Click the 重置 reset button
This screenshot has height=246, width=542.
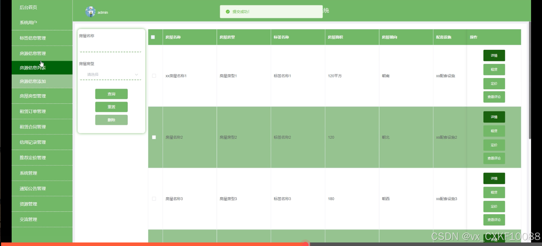(x=112, y=107)
